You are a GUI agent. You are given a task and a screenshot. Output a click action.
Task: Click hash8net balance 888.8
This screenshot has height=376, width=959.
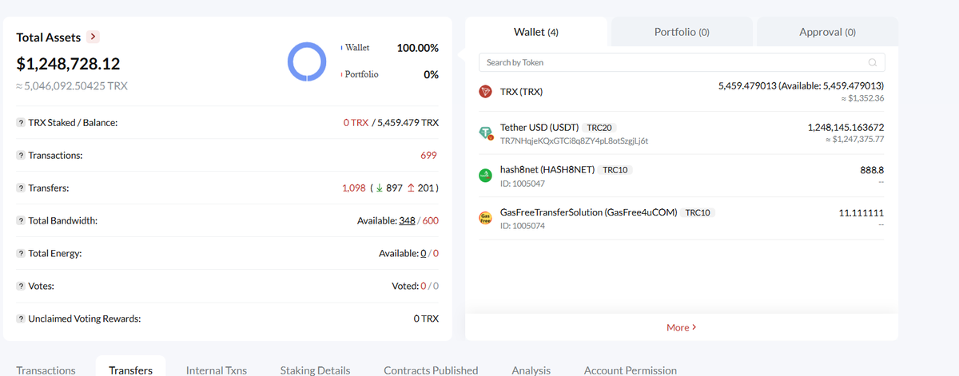871,169
